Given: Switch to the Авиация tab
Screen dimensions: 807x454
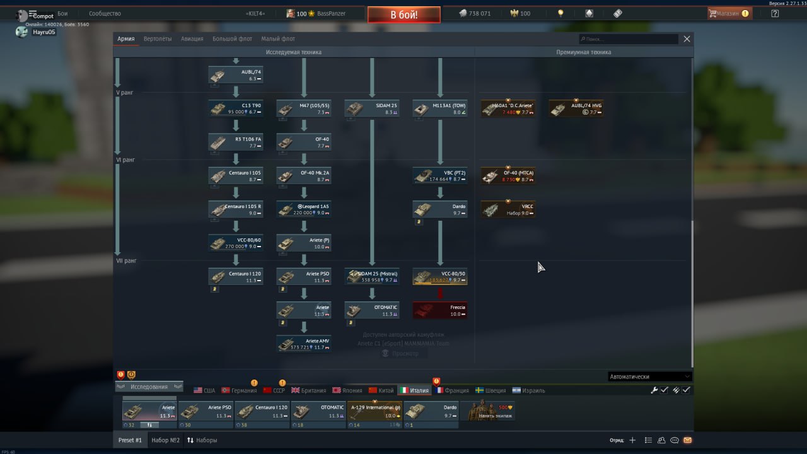Looking at the screenshot, I should [192, 38].
